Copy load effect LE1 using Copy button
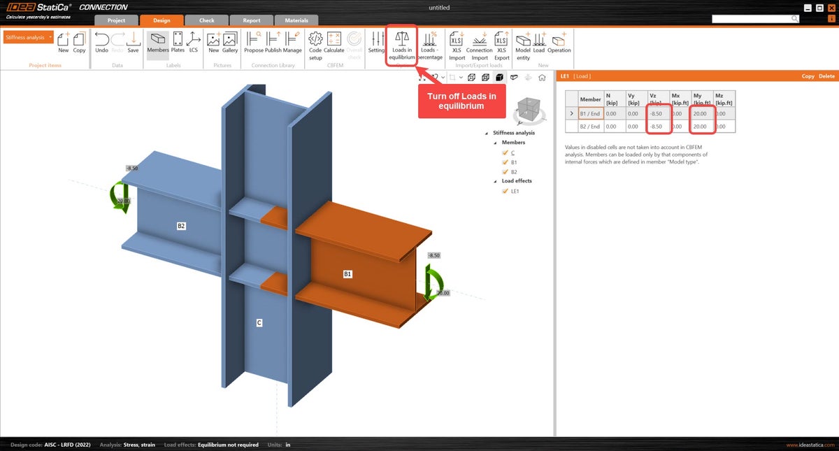 (808, 76)
